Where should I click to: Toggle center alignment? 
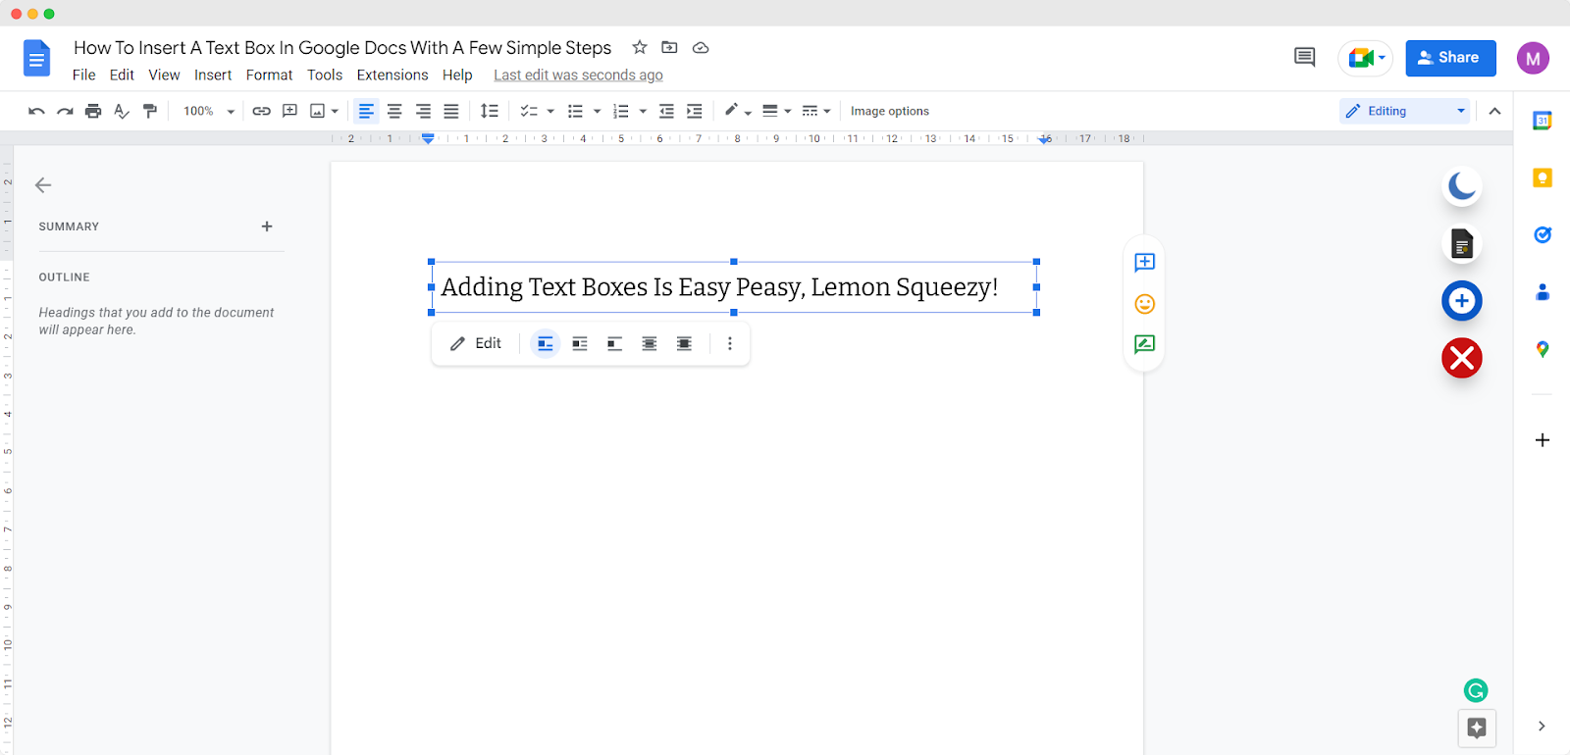[394, 111]
